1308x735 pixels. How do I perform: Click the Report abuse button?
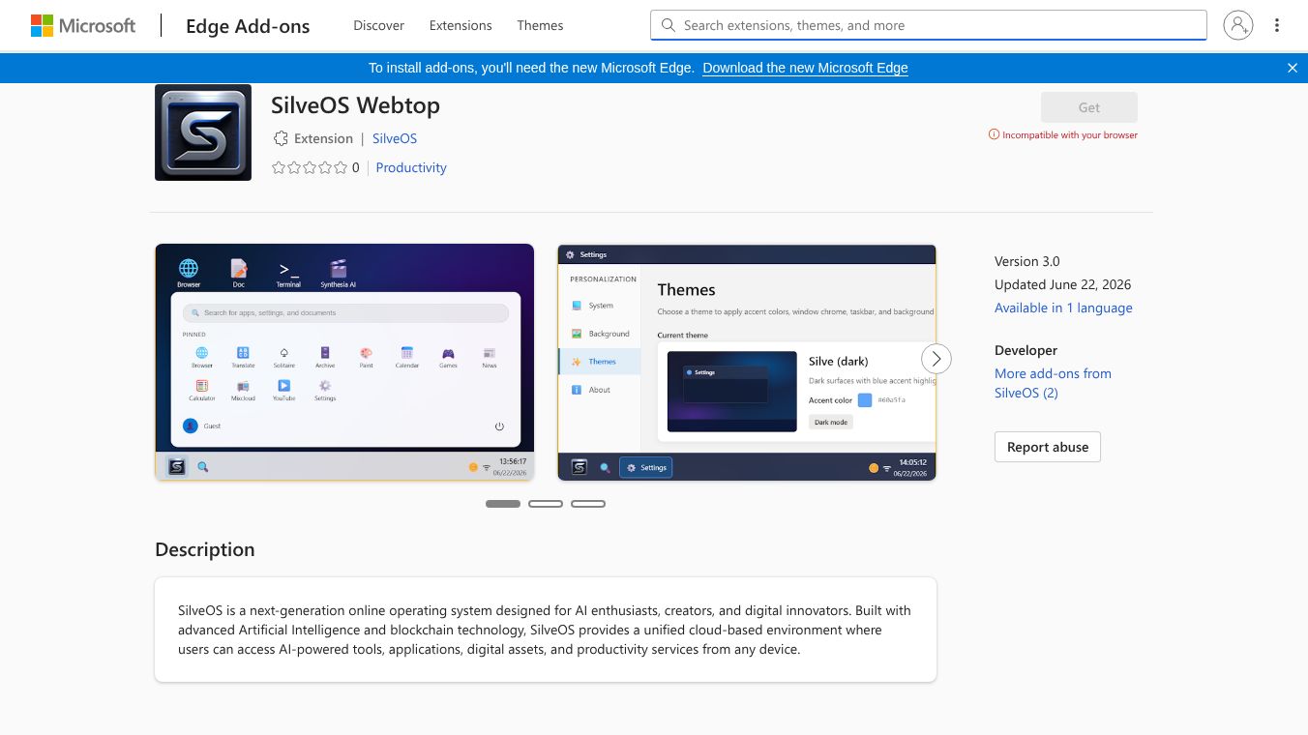(x=1048, y=447)
